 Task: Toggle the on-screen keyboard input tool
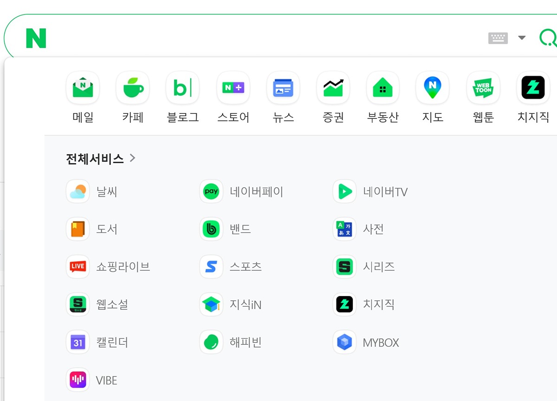tap(498, 38)
